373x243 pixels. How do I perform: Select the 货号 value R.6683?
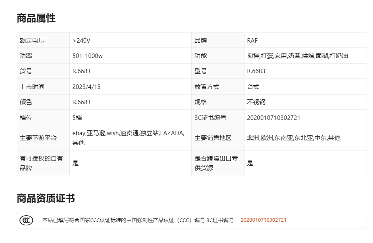coord(81,71)
